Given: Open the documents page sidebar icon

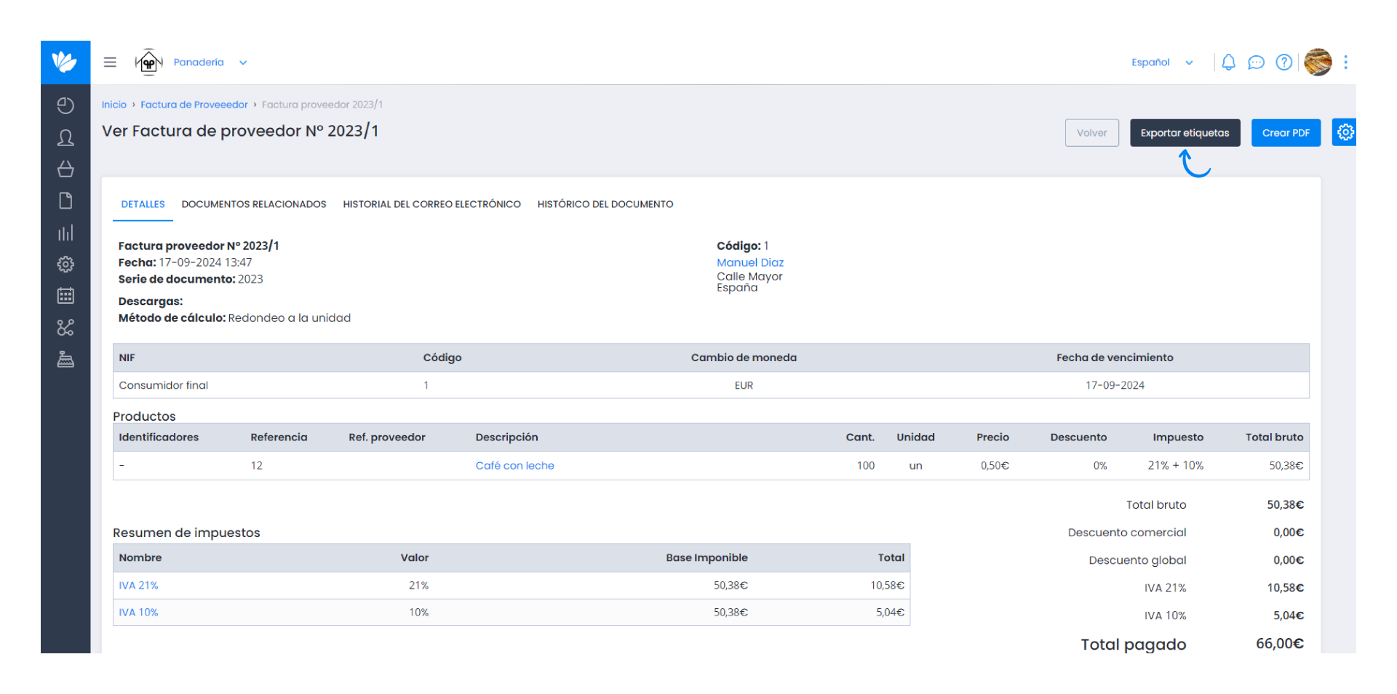Looking at the screenshot, I should pyautogui.click(x=65, y=201).
